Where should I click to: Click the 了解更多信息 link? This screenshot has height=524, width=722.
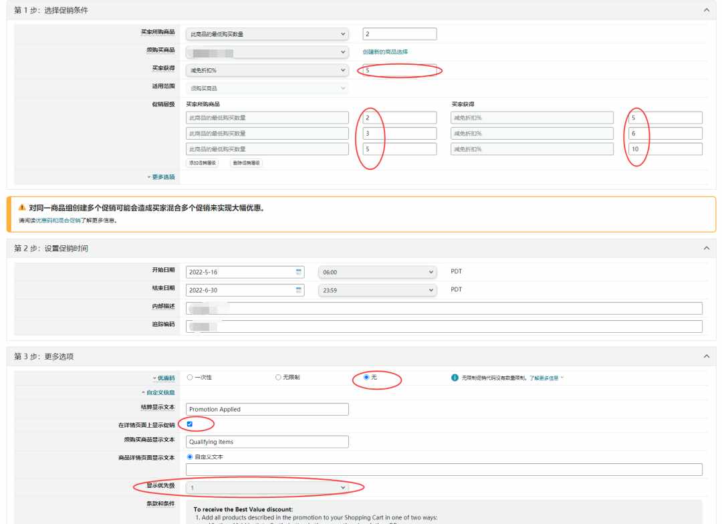click(544, 378)
